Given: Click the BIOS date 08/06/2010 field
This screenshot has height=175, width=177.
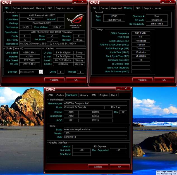Looking at the screenshot, I should coord(95,137).
